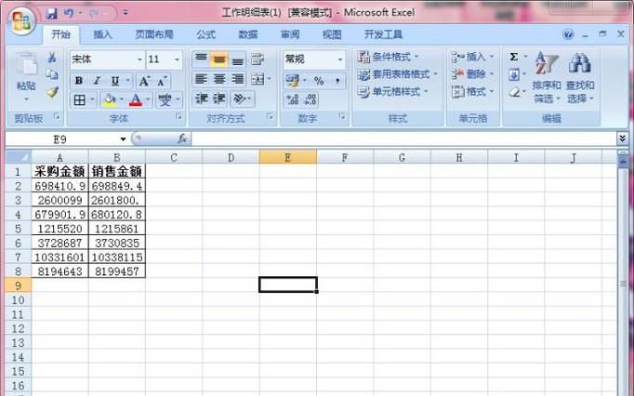The width and height of the screenshot is (634, 396).
Task: Redo the last undone action
Action: 94,13
